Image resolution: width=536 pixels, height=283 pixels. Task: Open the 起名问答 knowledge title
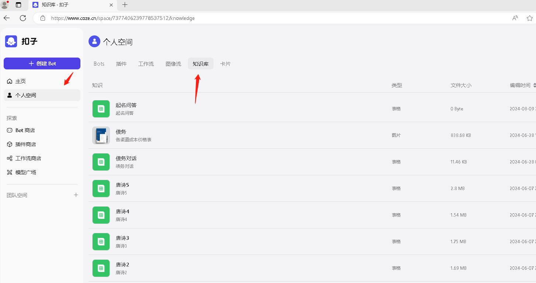126,105
